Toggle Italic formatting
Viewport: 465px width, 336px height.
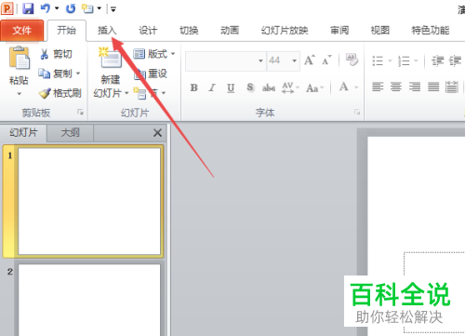point(212,88)
